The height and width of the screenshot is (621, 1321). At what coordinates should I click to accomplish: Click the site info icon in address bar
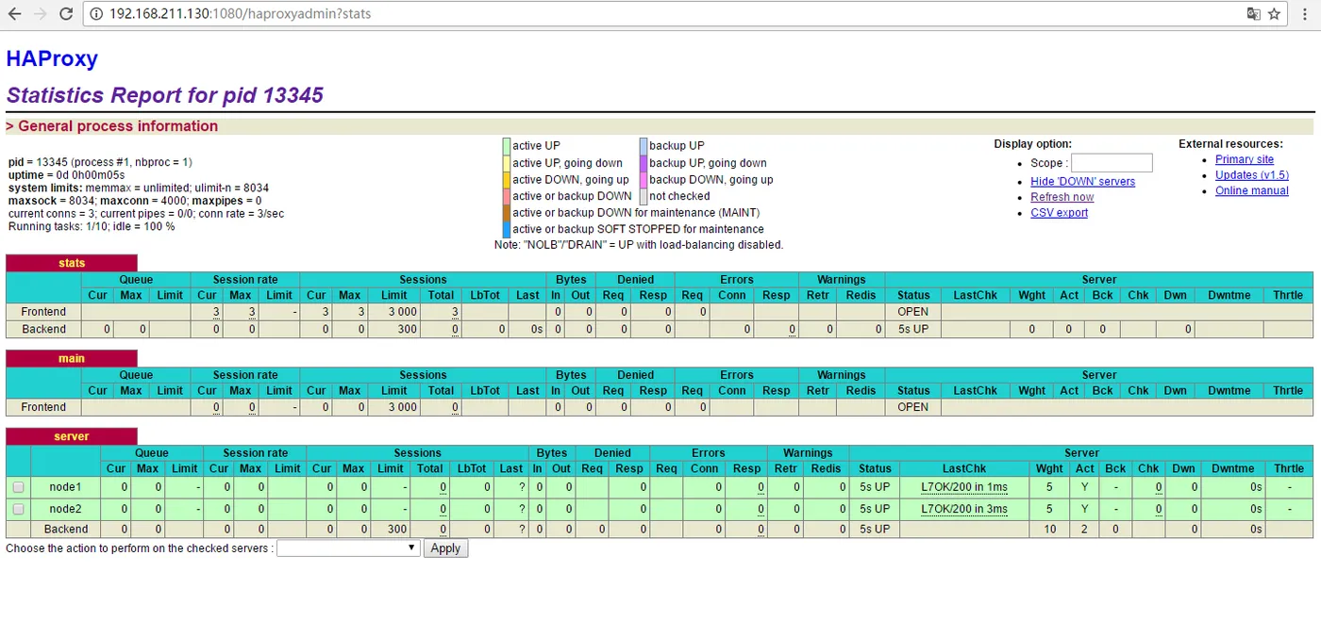[x=97, y=14]
